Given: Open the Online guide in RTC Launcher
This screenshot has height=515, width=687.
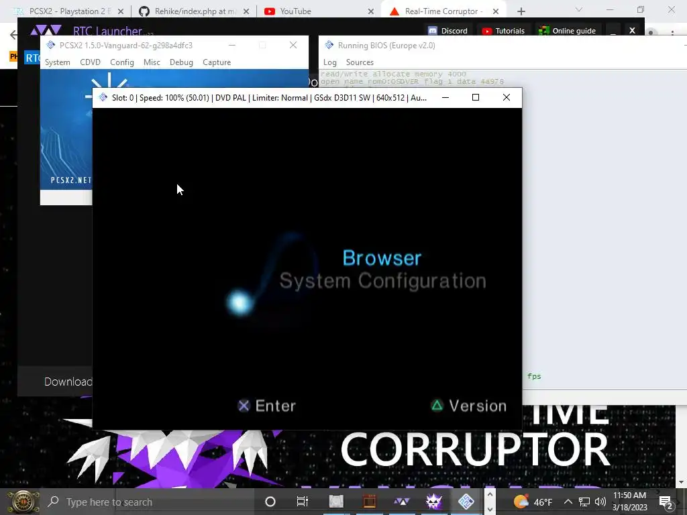Looking at the screenshot, I should click(567, 31).
